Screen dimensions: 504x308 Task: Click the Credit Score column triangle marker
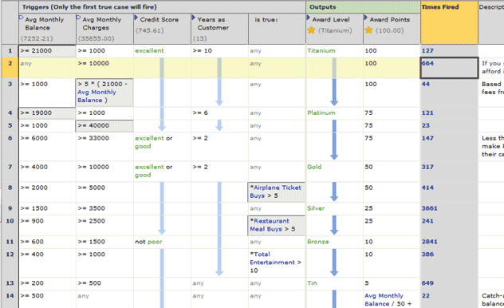point(136,17)
